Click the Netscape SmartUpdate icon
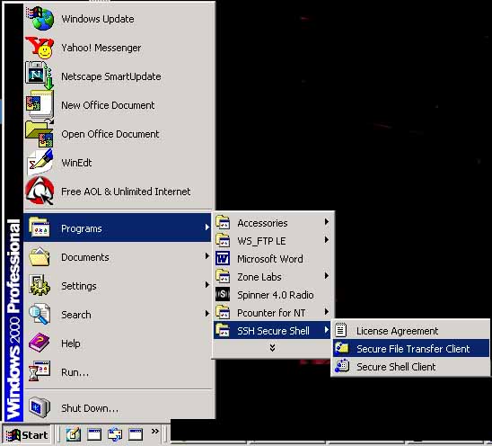 point(40,76)
